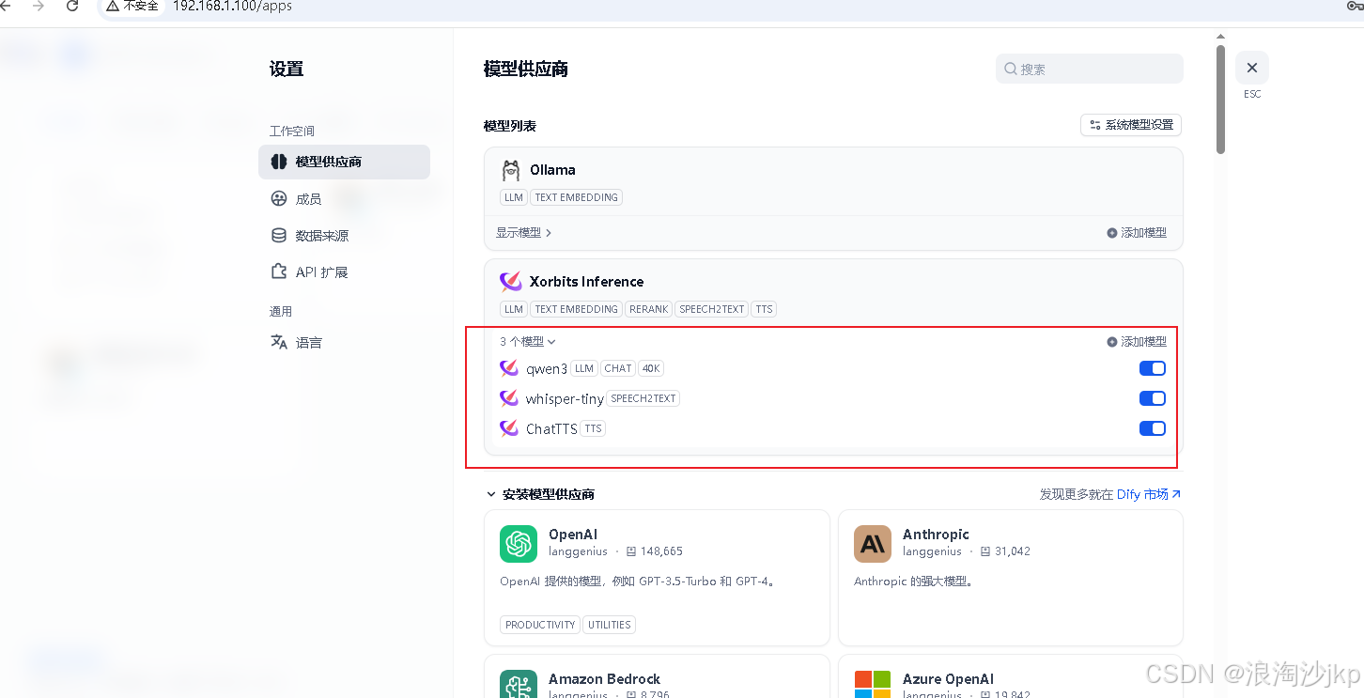This screenshot has width=1364, height=698.
Task: Disable the qwen3 model toggle
Action: coord(1153,368)
